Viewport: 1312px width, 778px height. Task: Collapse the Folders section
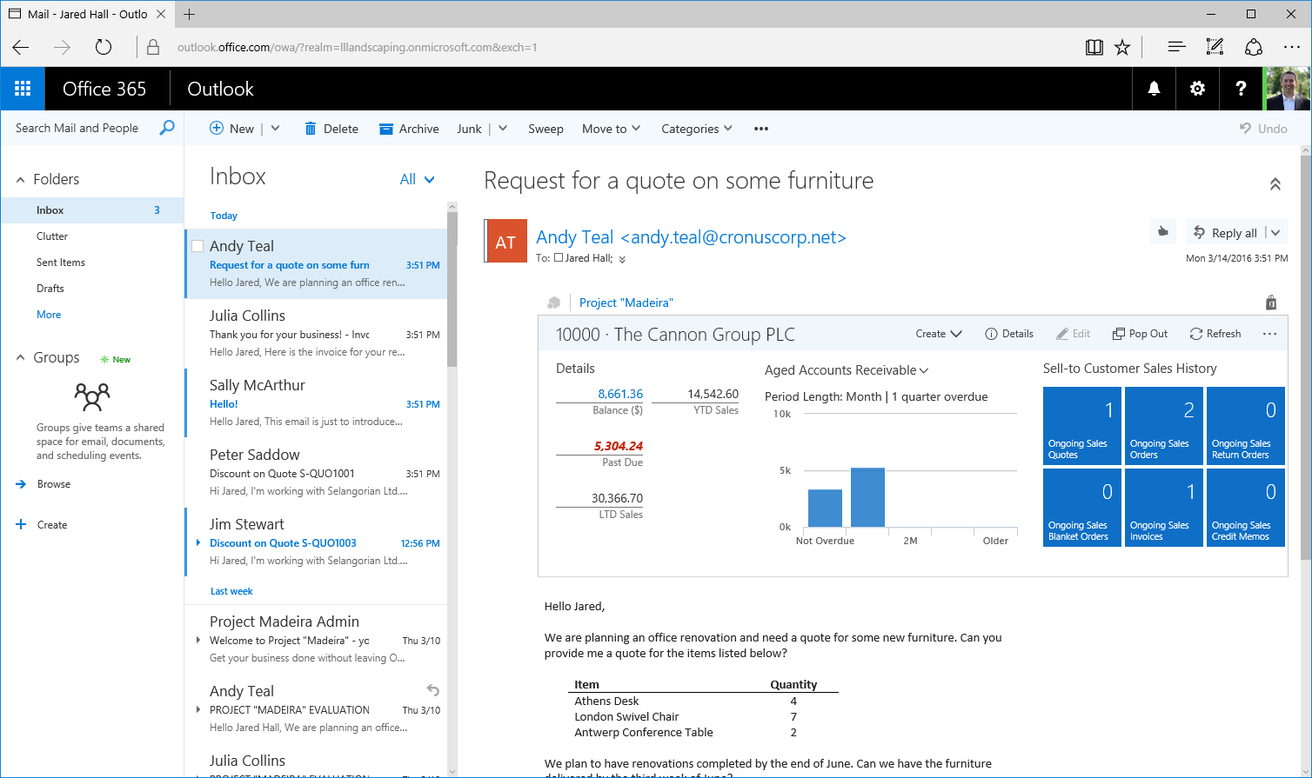(21, 179)
